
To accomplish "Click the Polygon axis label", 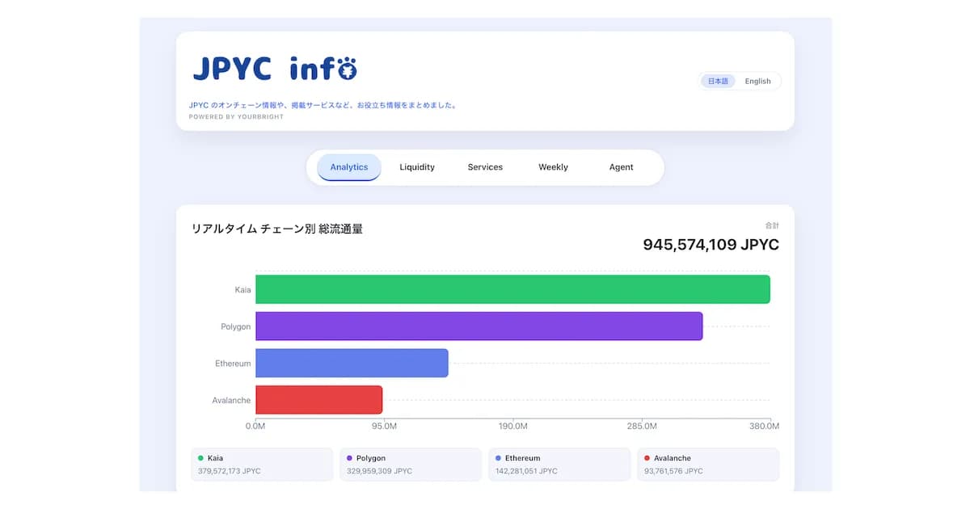I will tap(236, 326).
